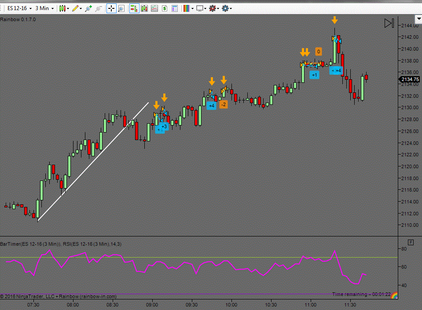
Task: Expand the chart style dropdown arrow
Action: click(x=68, y=9)
